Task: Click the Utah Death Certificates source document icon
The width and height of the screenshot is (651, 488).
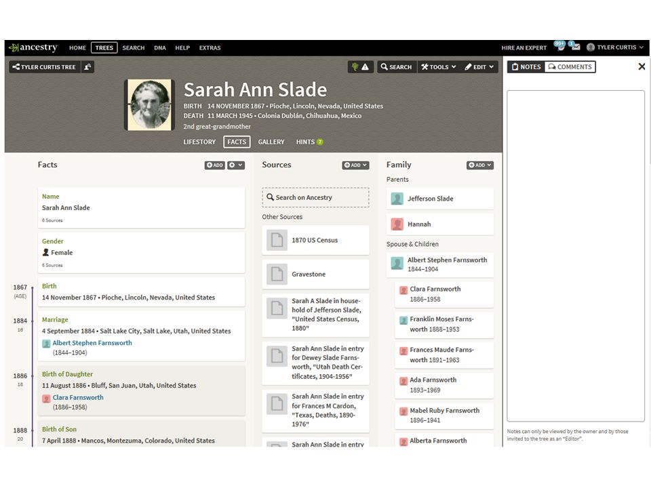Action: coord(277,356)
